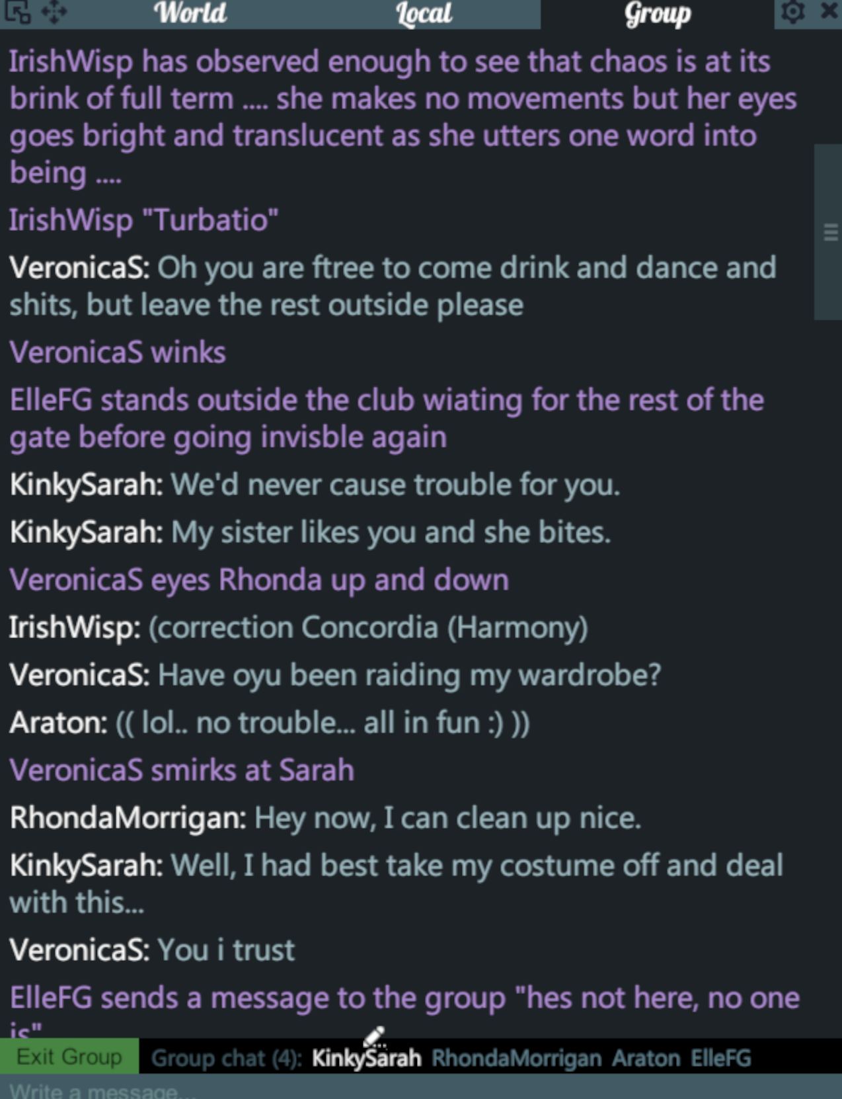Open chat settings gear icon
The image size is (842, 1099).
pyautogui.click(x=792, y=12)
